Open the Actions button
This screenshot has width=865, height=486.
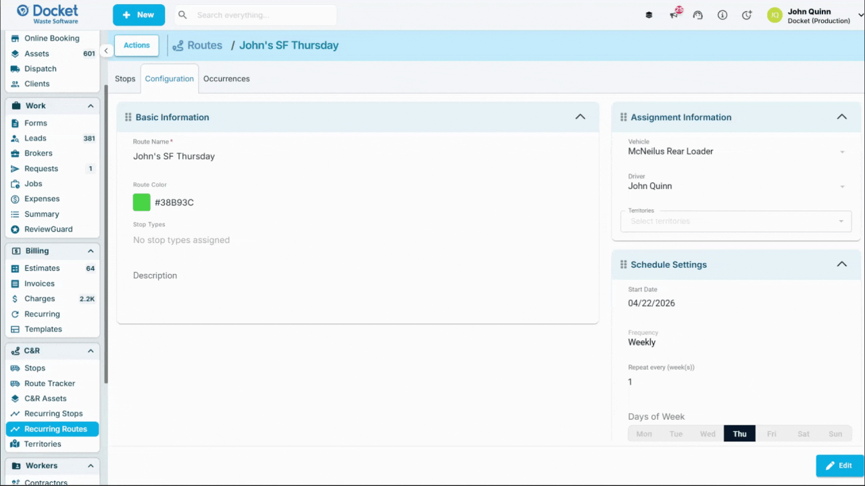[137, 45]
